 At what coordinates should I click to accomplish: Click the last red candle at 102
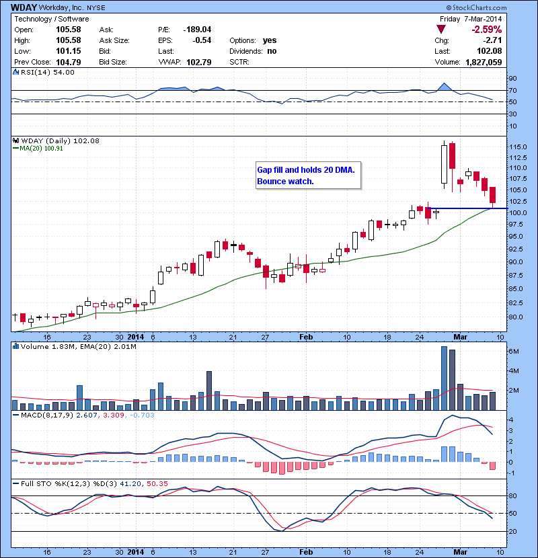click(492, 195)
